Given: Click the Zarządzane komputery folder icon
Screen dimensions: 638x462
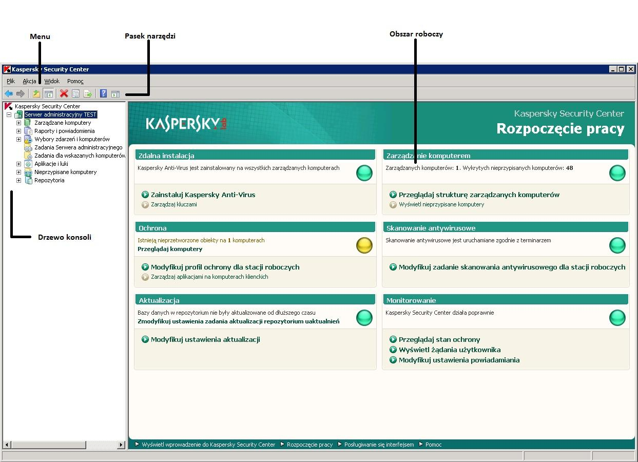Looking at the screenshot, I should pos(29,123).
